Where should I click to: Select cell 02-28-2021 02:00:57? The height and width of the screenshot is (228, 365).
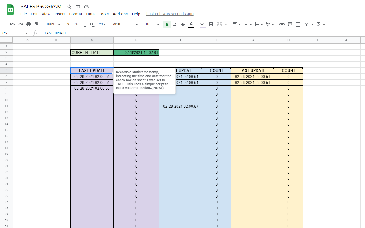[x=181, y=106]
